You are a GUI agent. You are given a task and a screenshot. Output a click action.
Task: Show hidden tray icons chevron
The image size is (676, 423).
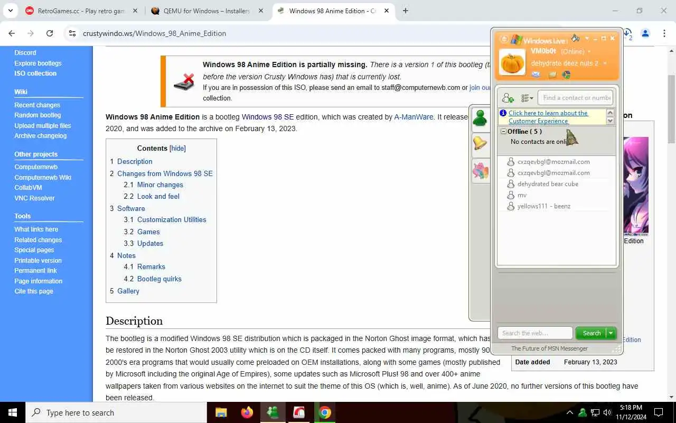point(569,412)
